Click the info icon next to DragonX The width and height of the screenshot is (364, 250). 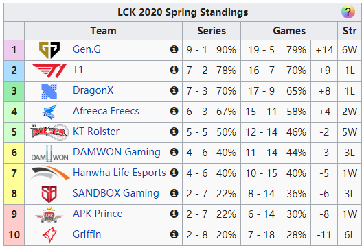(174, 90)
